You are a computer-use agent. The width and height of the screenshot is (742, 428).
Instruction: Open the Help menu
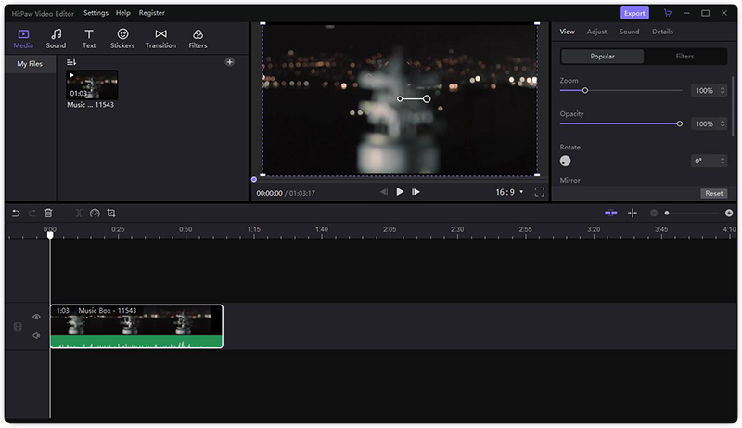[123, 13]
